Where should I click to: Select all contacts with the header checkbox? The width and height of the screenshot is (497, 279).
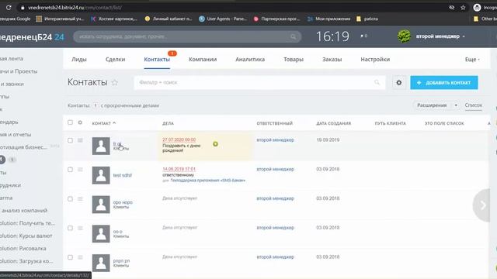pos(70,122)
